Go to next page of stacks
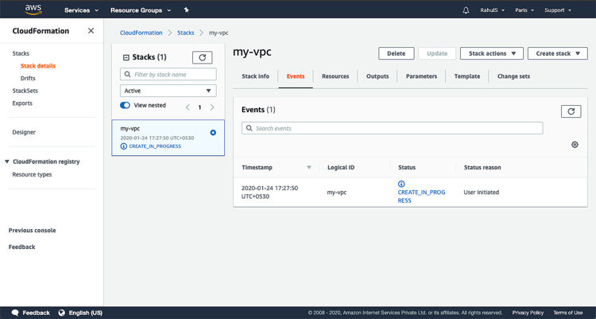 pos(212,107)
